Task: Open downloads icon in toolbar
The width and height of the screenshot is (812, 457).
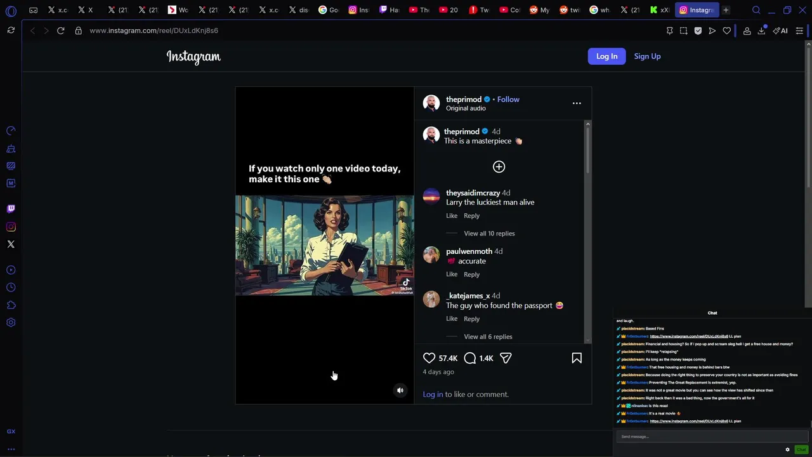Action: (x=761, y=30)
